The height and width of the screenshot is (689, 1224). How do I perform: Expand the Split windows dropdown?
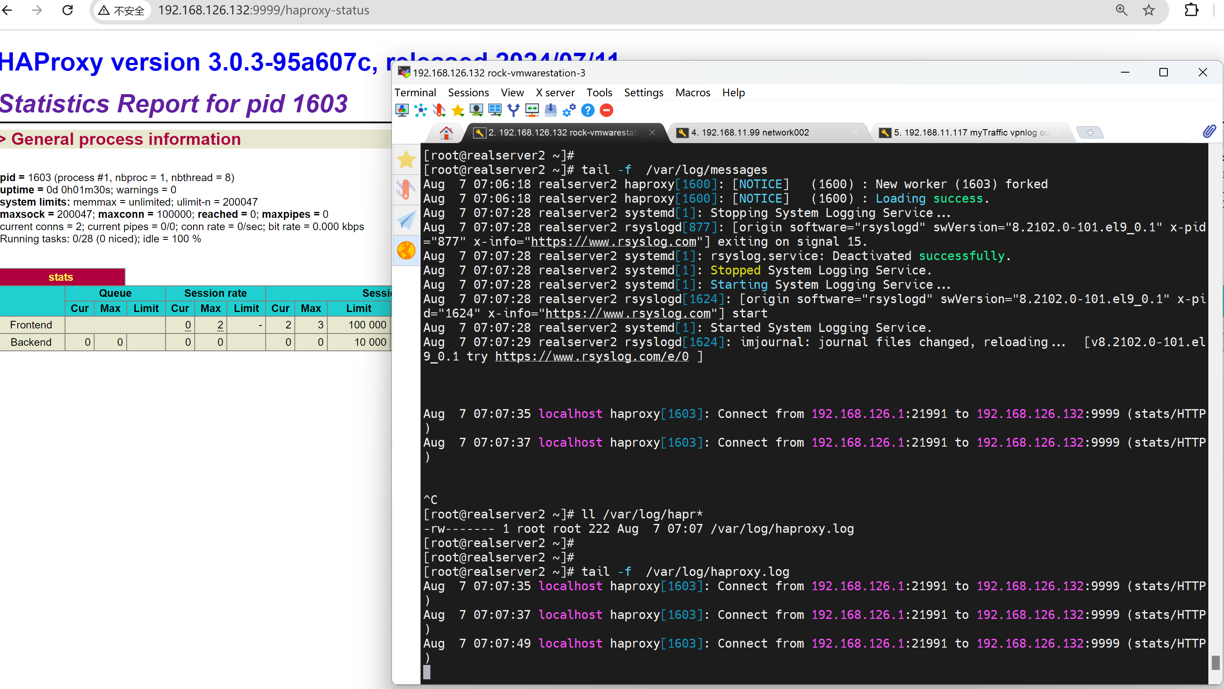tap(495, 111)
